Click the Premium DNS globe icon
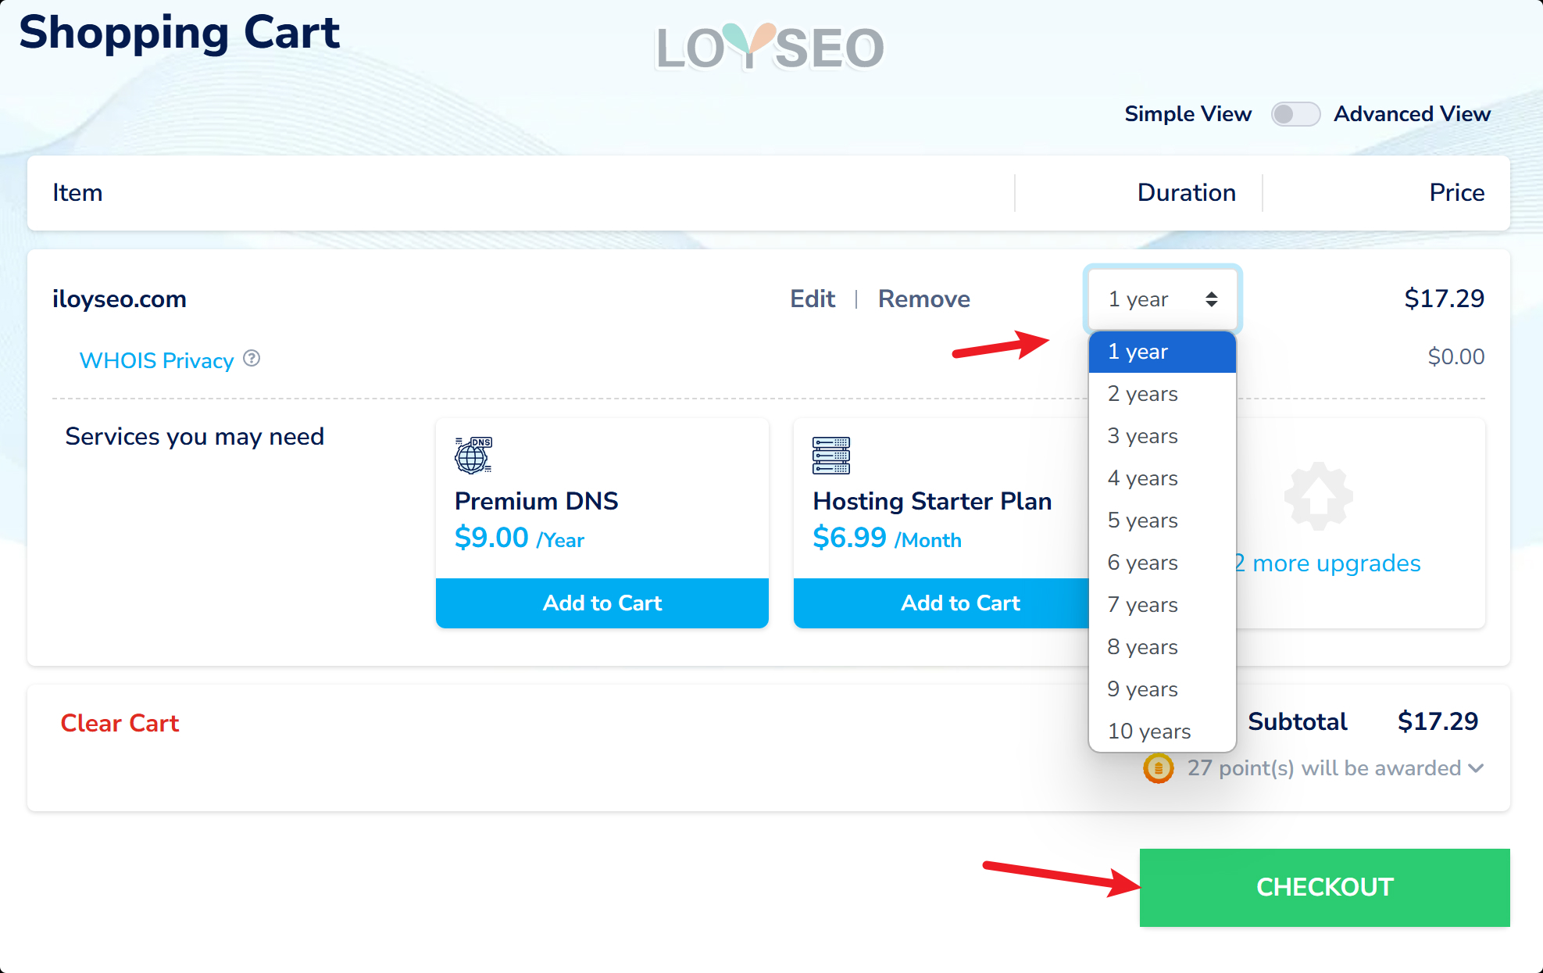This screenshot has width=1543, height=973. pos(473,456)
